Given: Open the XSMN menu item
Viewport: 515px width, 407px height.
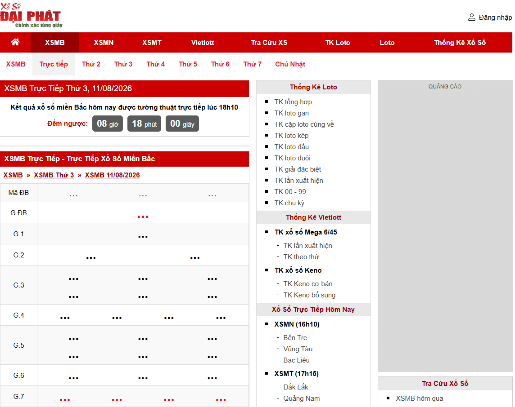Looking at the screenshot, I should pyautogui.click(x=104, y=43).
